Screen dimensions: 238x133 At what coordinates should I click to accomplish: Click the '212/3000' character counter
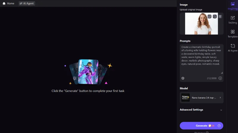(212, 78)
